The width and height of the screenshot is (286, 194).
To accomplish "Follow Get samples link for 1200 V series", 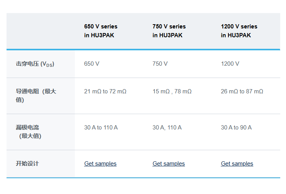I will click(x=237, y=164).
